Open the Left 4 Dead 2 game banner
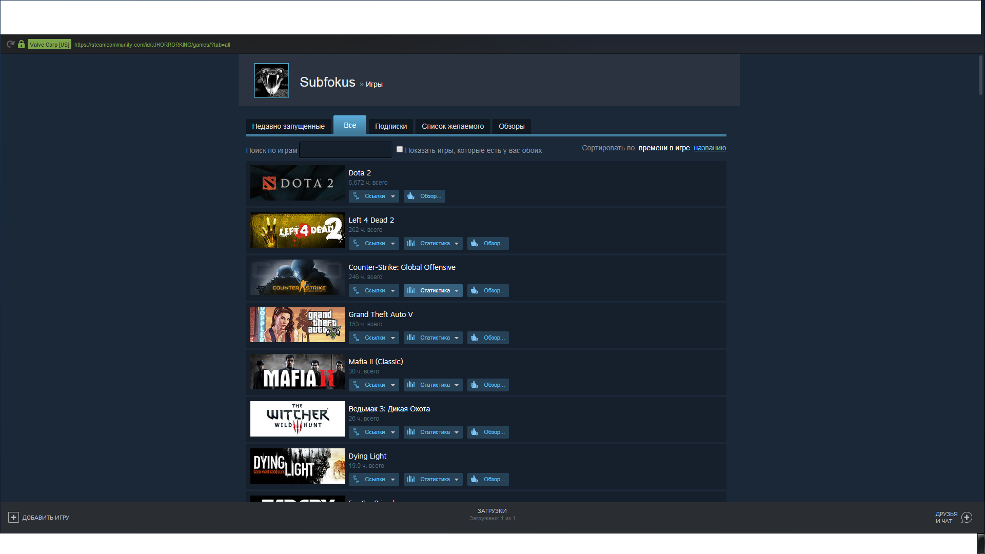Screen dimensions: 985x554 tap(298, 230)
